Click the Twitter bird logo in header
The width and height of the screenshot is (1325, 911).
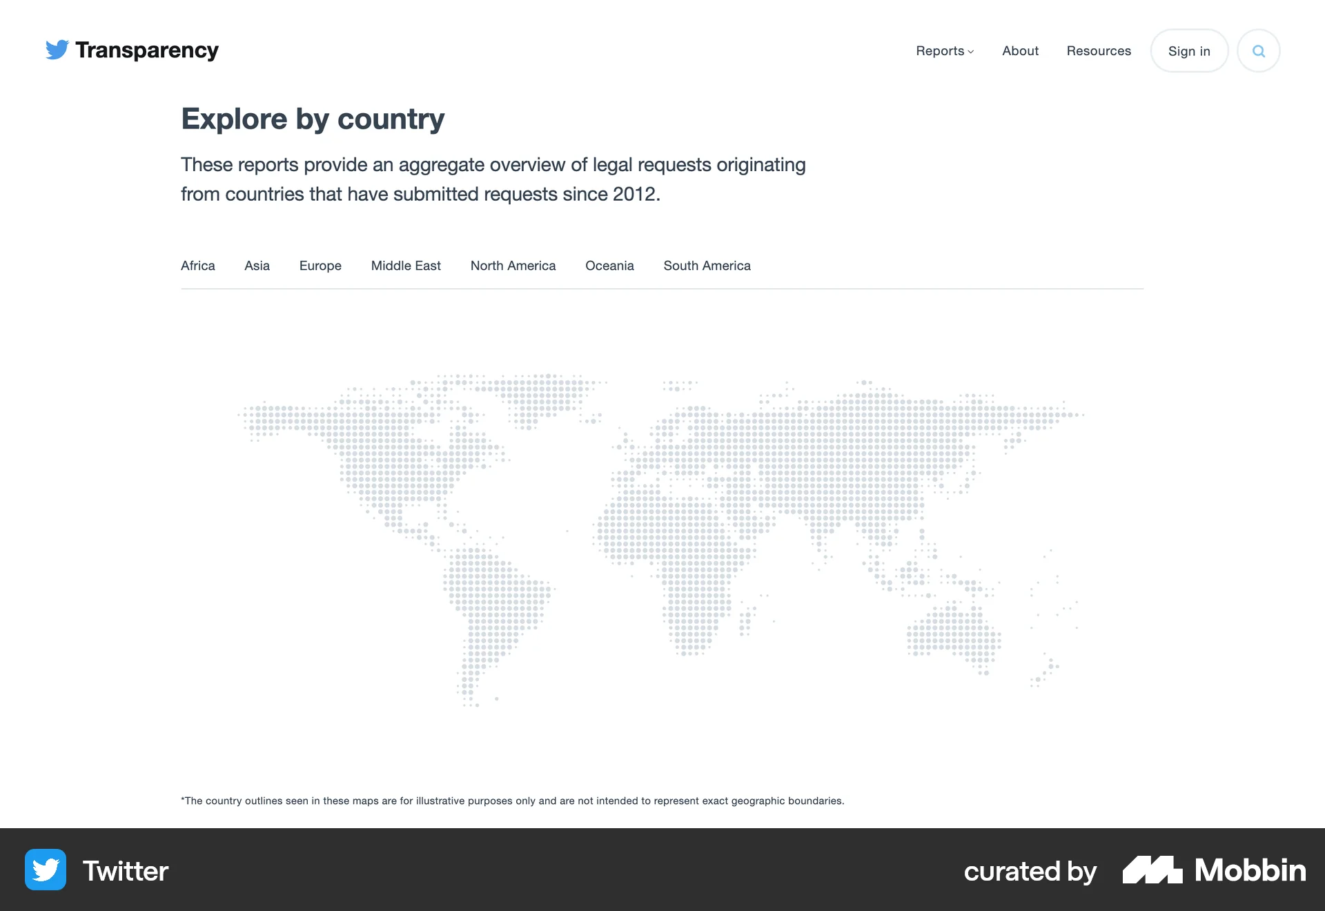click(x=58, y=49)
